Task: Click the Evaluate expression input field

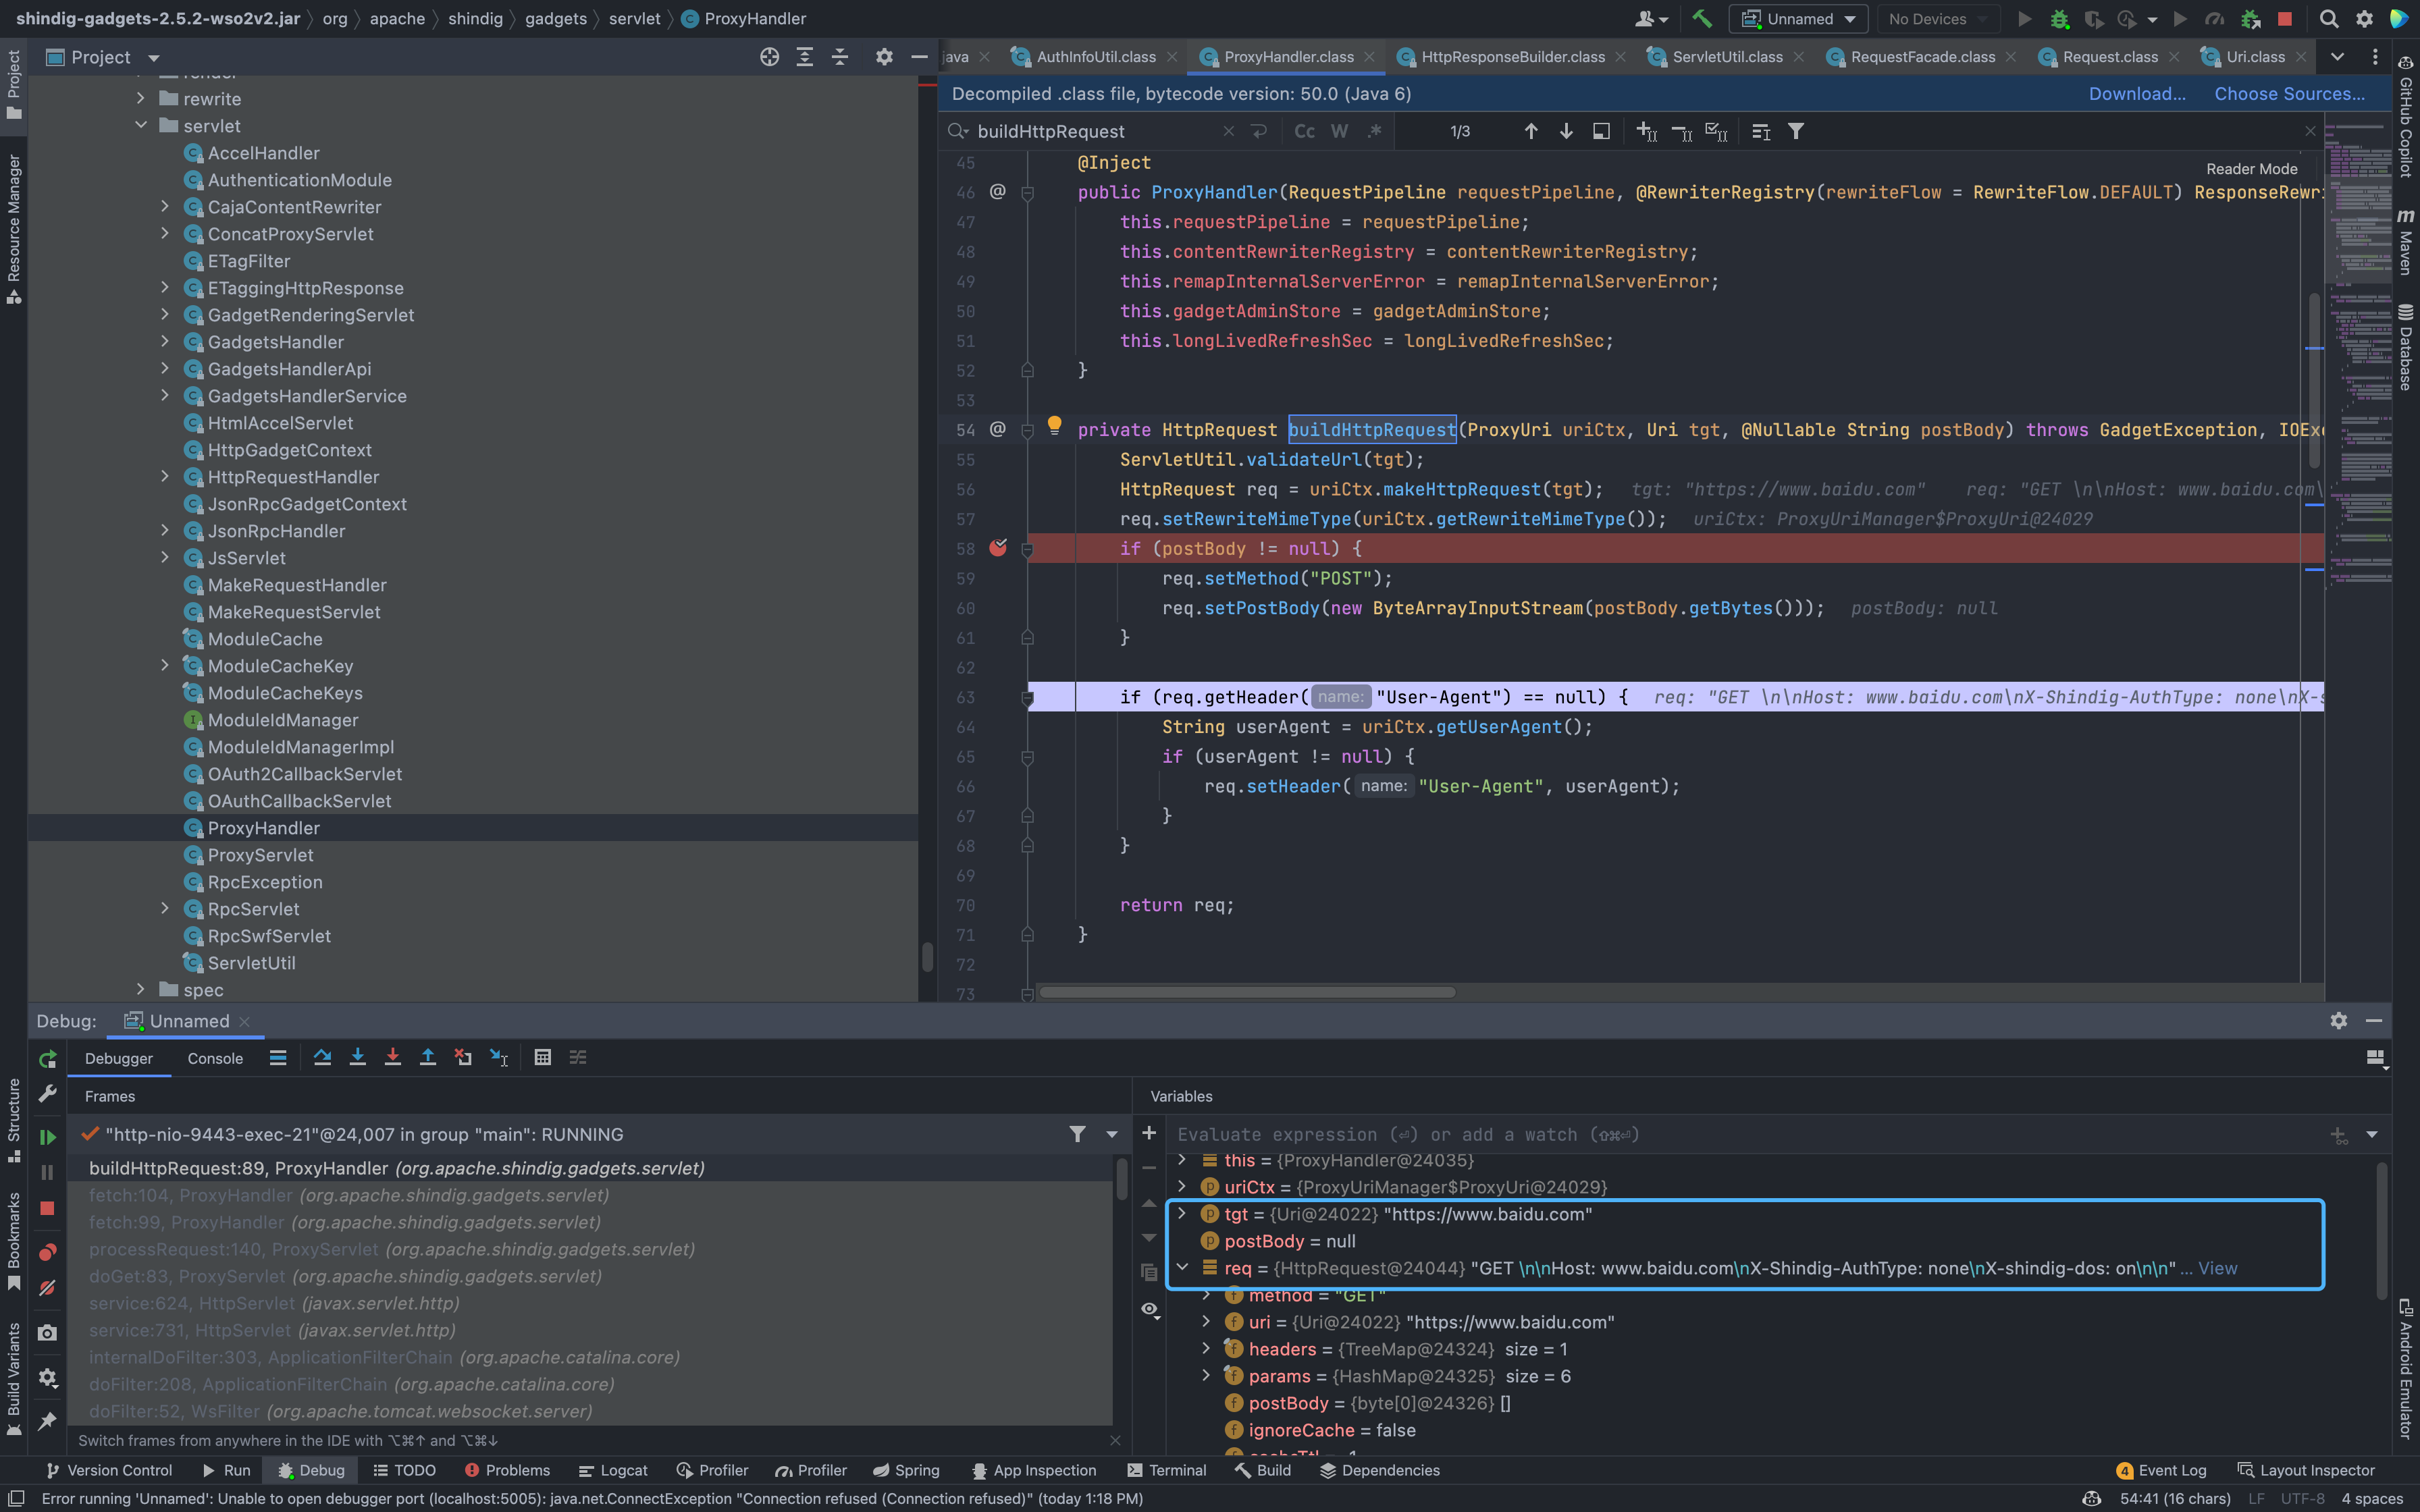Action: (x=1700, y=1134)
